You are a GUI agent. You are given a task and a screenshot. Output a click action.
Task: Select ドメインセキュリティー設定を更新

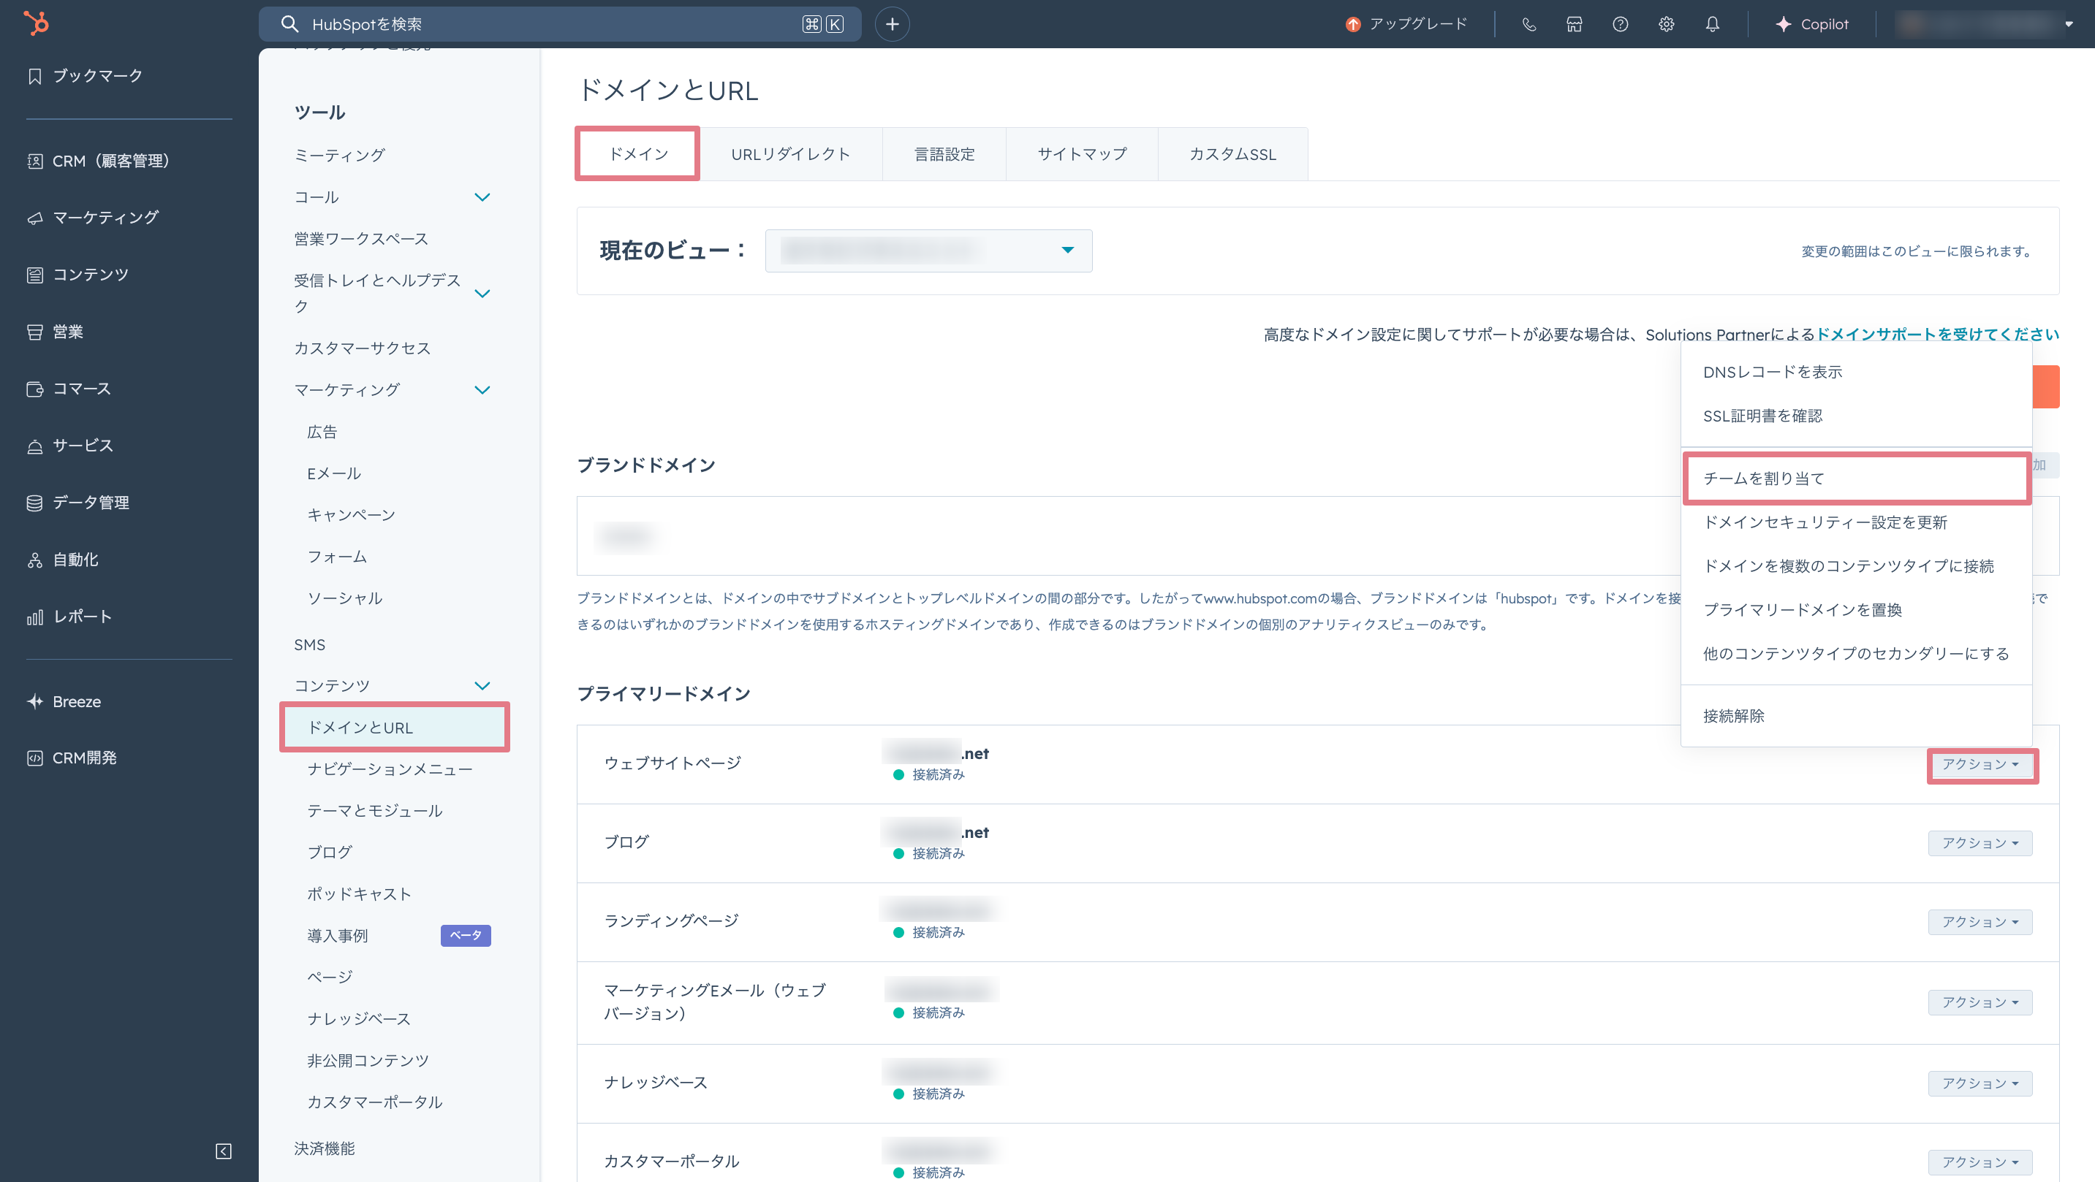pyautogui.click(x=1856, y=523)
